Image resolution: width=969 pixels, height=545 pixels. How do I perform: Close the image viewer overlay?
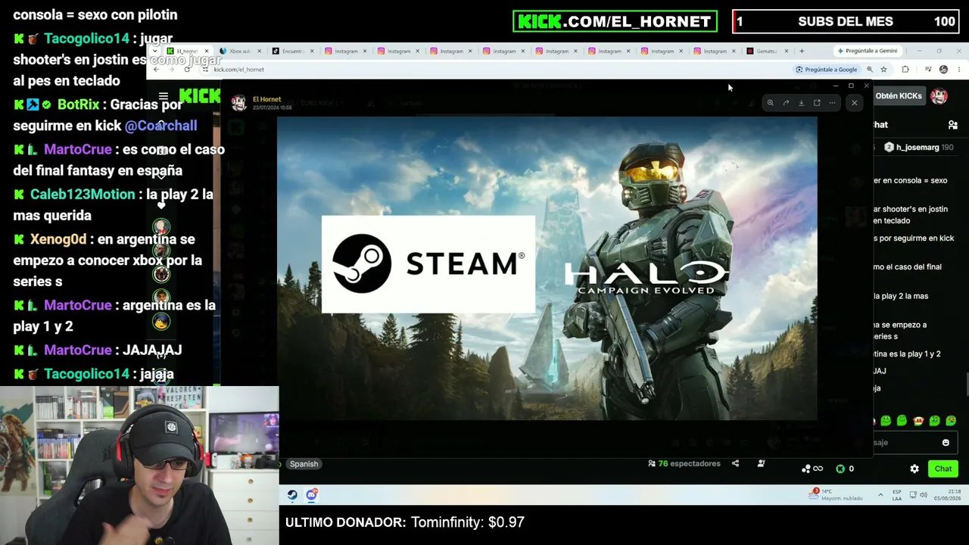[855, 103]
